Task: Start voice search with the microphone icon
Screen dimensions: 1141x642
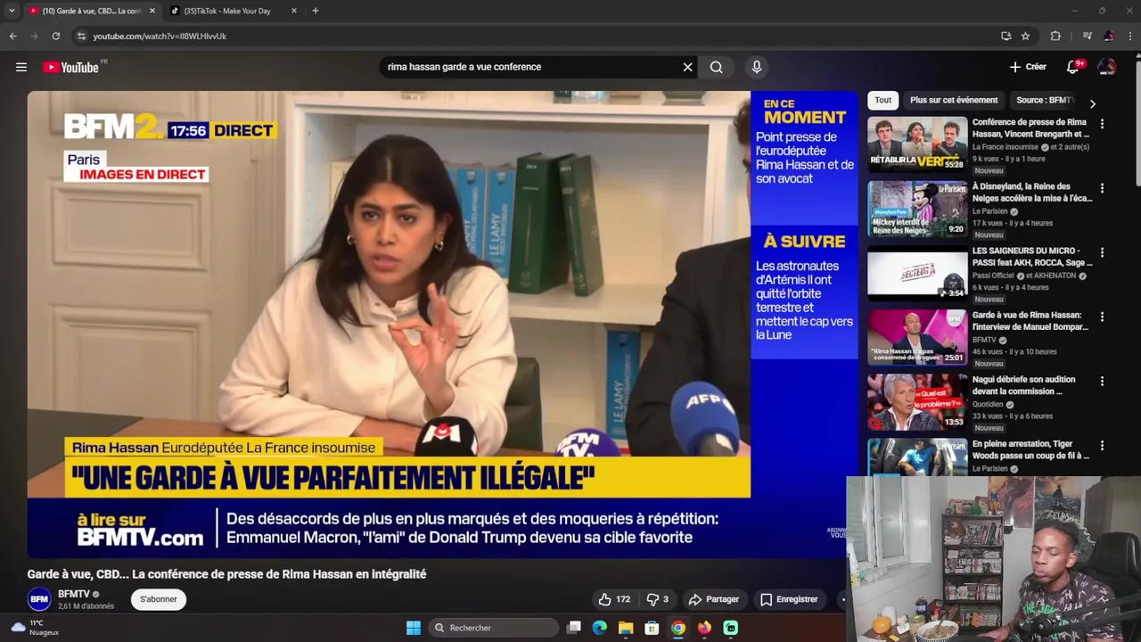Action: [757, 67]
